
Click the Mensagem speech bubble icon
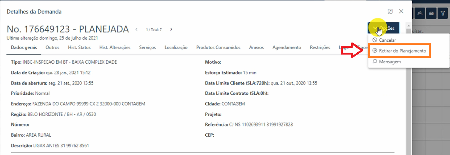click(x=374, y=61)
